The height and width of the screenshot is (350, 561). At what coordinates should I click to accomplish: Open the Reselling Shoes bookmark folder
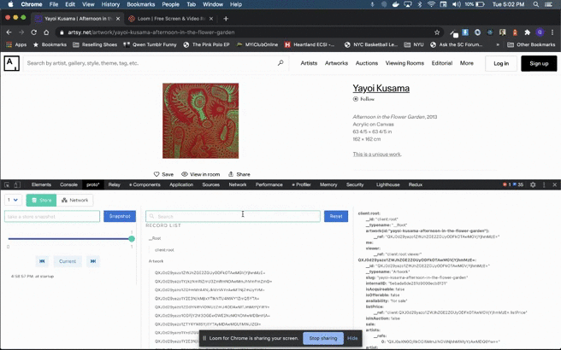tap(95, 44)
